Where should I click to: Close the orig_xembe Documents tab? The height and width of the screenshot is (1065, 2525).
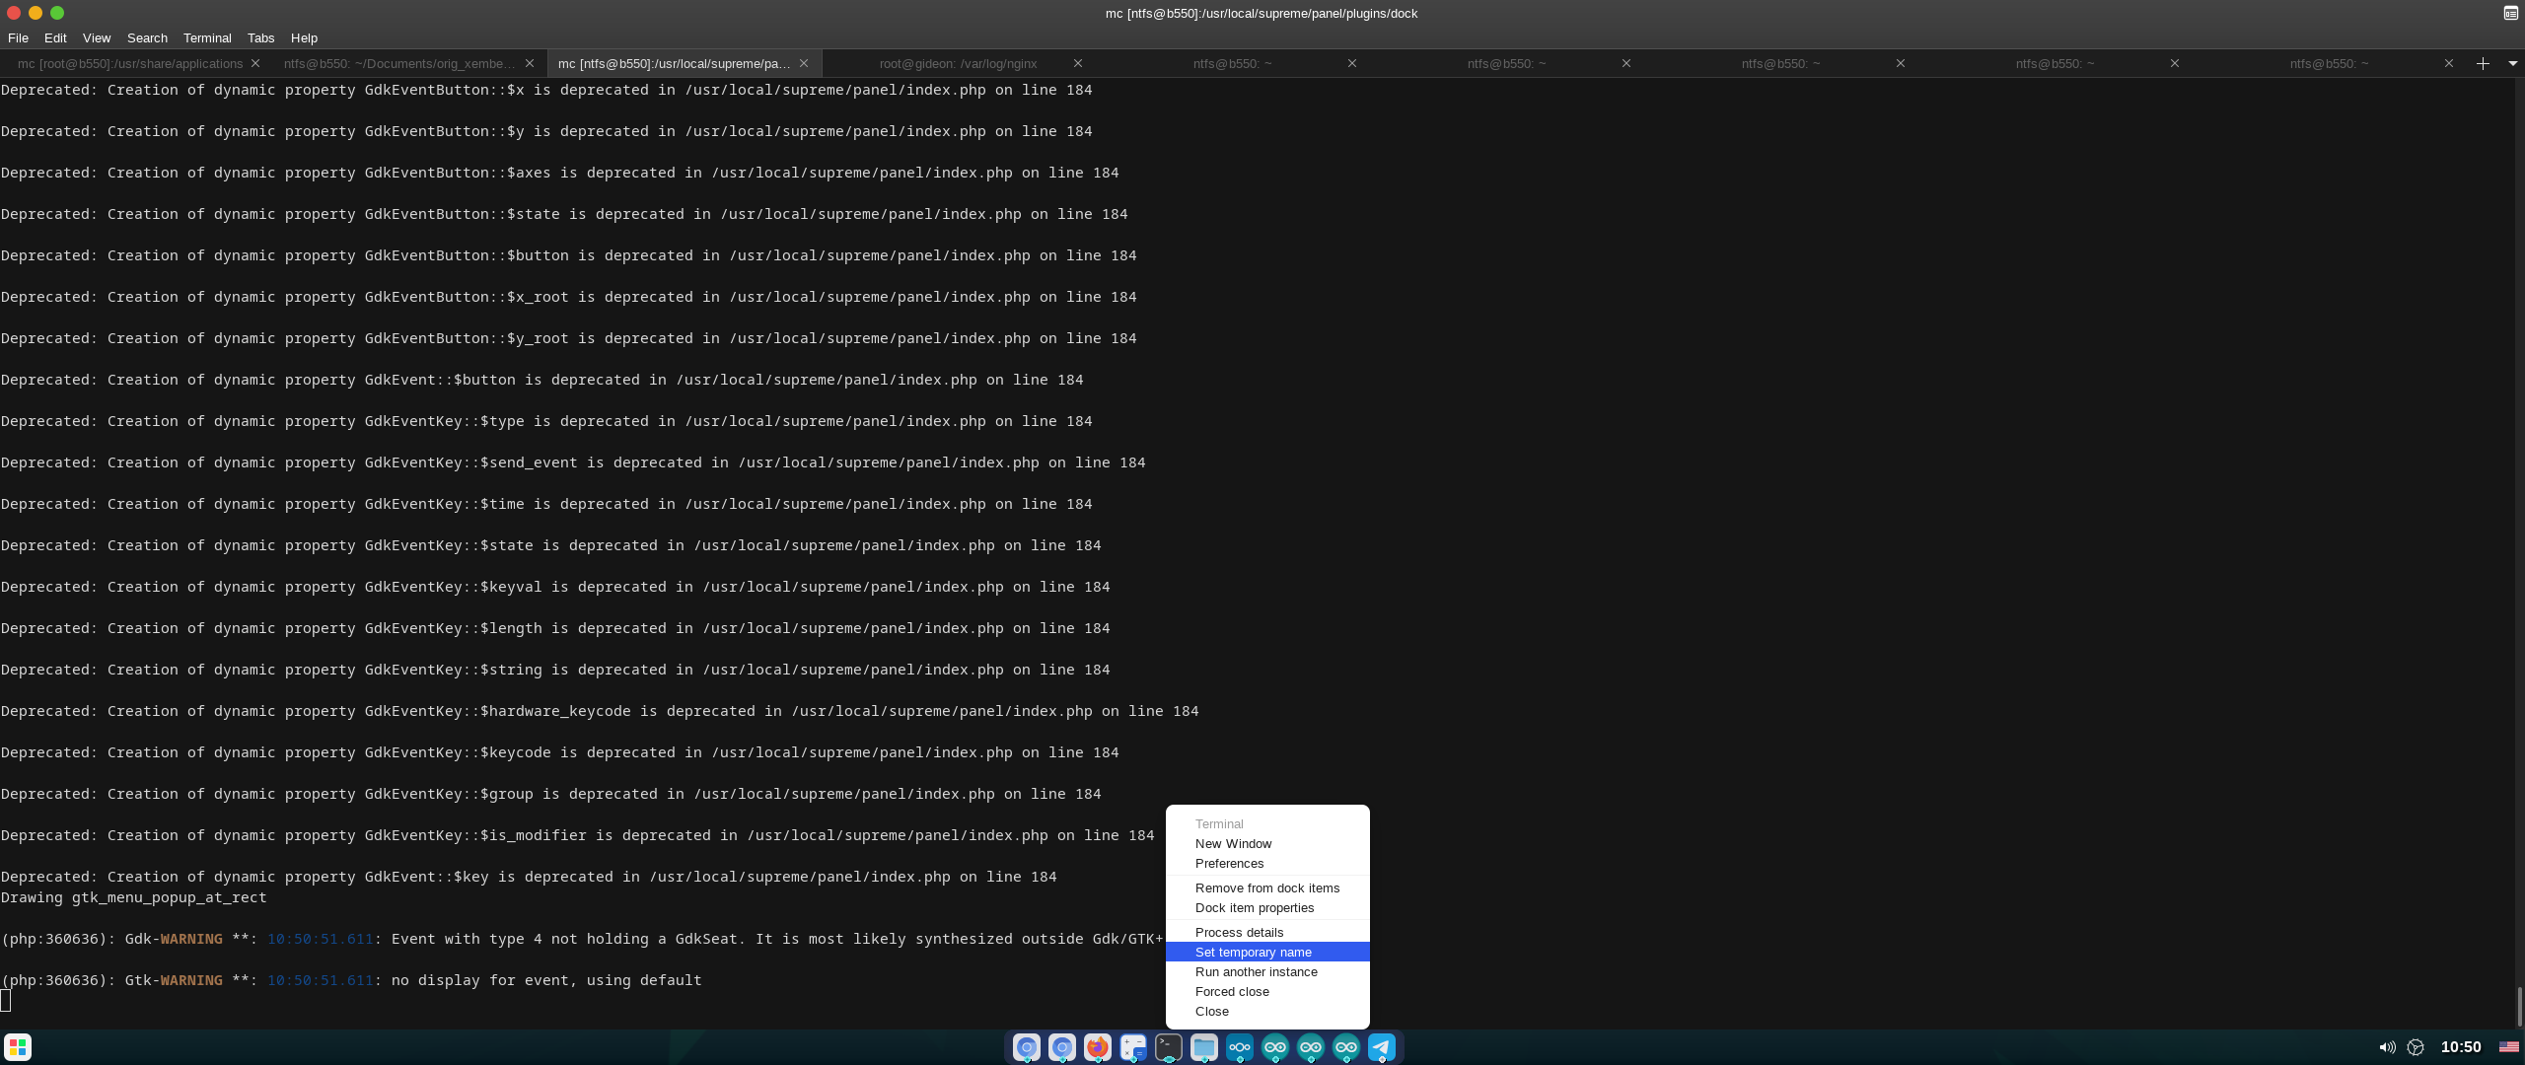(530, 63)
